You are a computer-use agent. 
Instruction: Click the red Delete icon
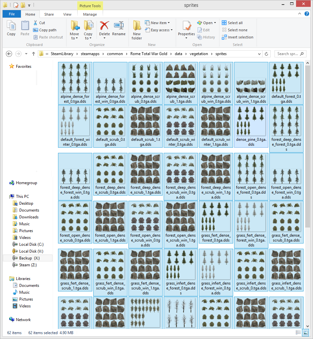tap(104, 26)
